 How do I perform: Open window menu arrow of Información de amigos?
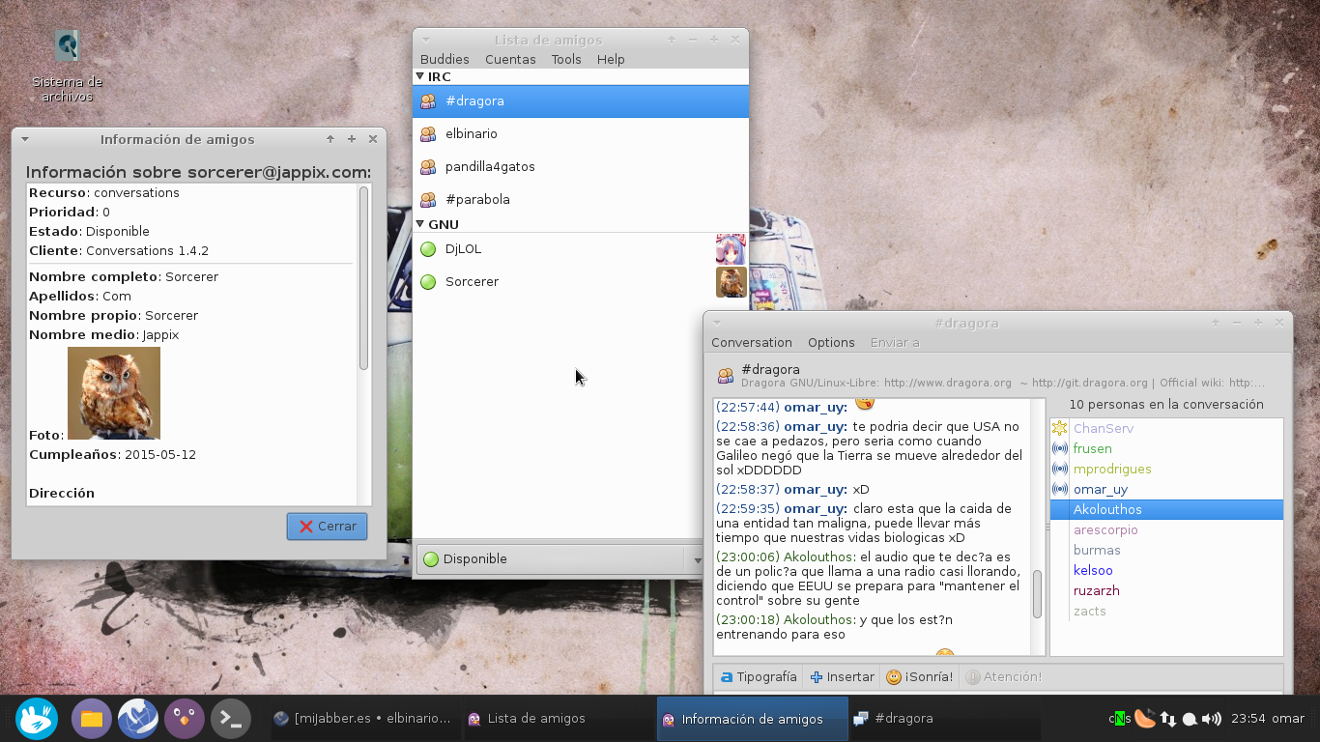coord(25,139)
